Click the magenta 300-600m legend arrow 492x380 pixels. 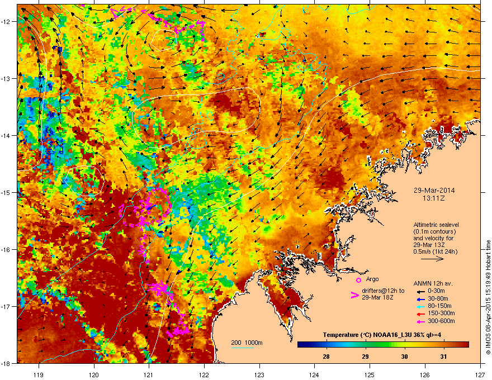coord(420,321)
